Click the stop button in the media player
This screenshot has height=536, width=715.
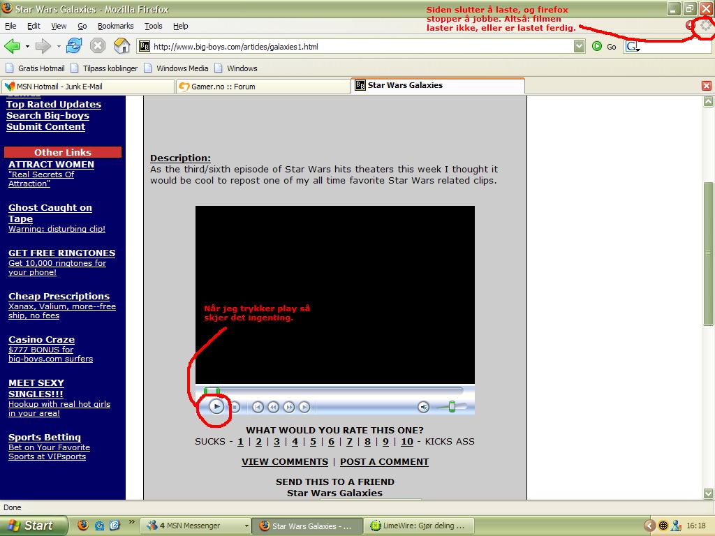[x=235, y=407]
